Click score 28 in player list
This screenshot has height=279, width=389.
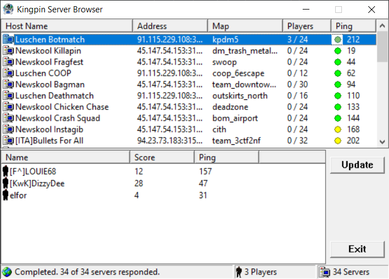point(138,184)
